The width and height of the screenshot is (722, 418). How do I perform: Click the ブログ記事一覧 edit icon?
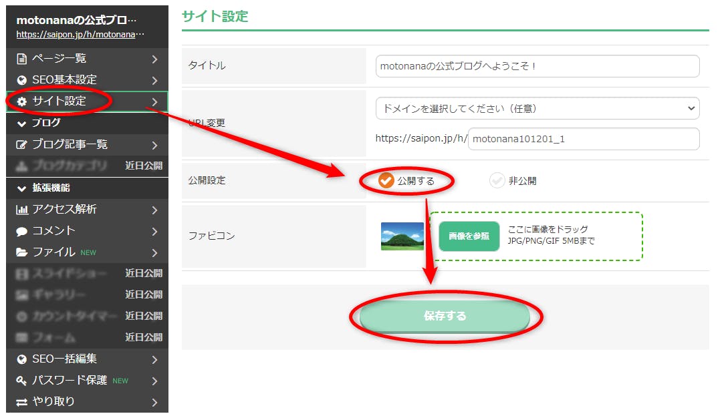pos(21,145)
